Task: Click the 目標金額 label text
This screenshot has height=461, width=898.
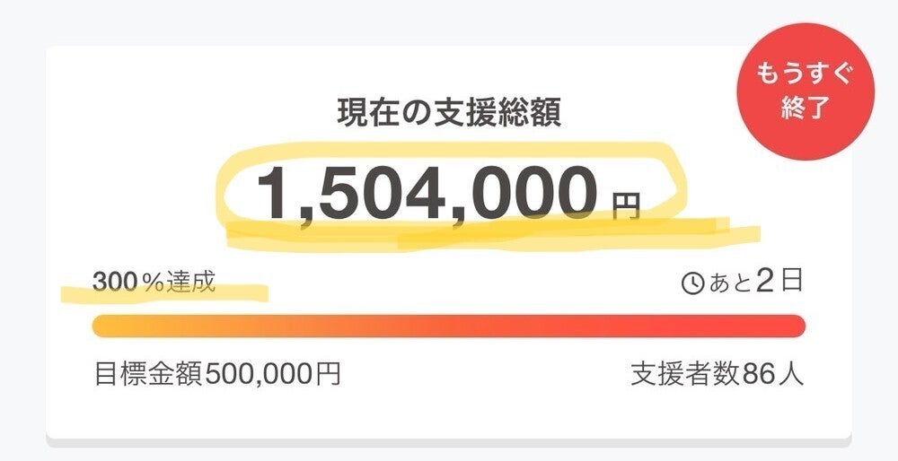Action: pyautogui.click(x=148, y=374)
